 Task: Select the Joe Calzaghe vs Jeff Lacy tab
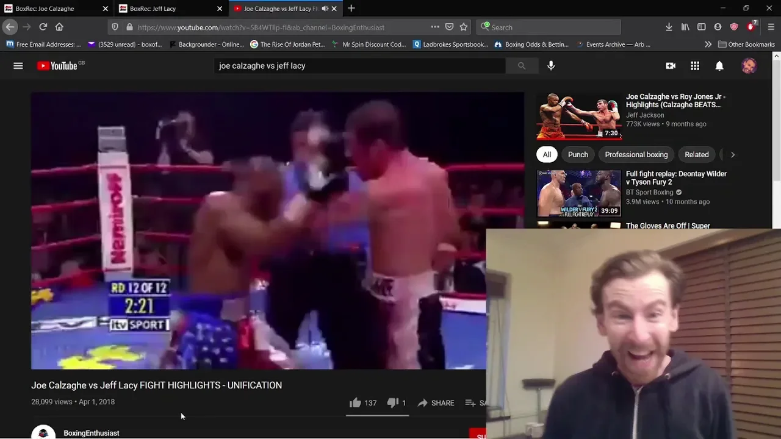(x=286, y=9)
